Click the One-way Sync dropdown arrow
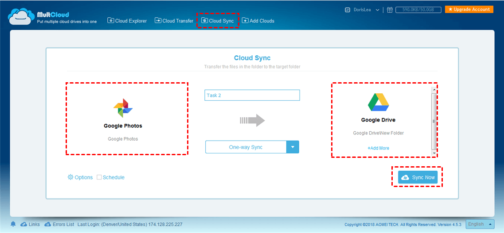Screen dimensions: 504x233 293,147
